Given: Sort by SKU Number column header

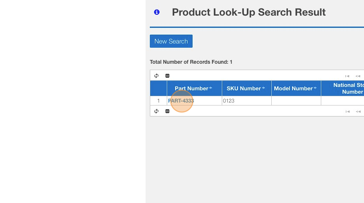Looking at the screenshot, I should click(x=244, y=88).
